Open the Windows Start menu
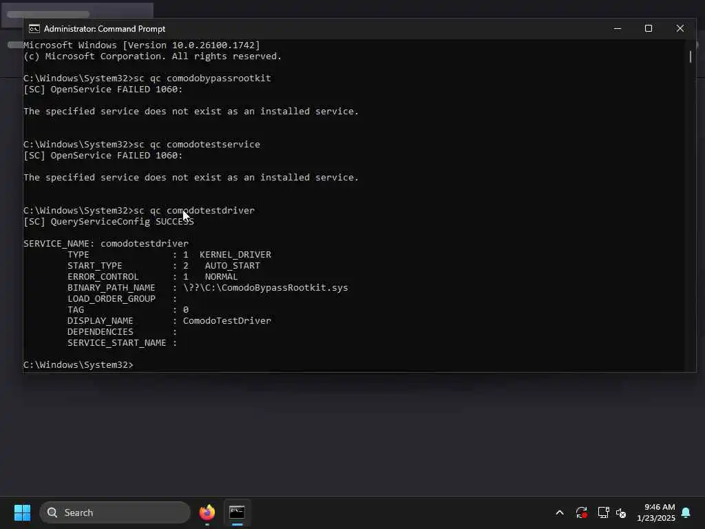 coord(22,512)
